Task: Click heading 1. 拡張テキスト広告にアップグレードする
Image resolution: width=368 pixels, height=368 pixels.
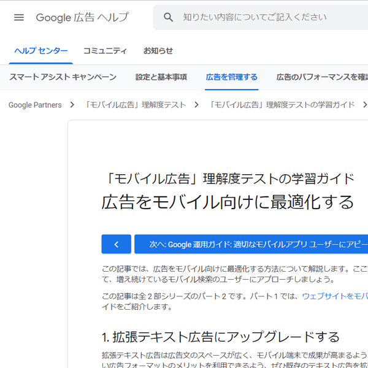Action: (221, 337)
